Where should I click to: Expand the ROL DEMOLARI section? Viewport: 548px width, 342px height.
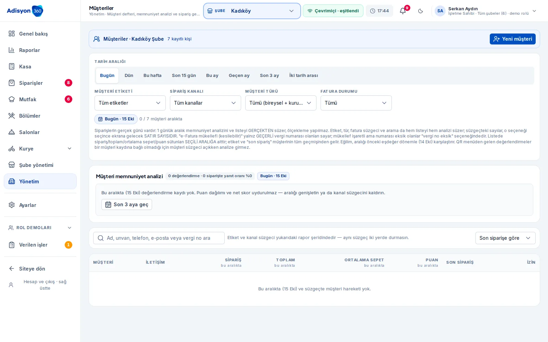pos(40,228)
